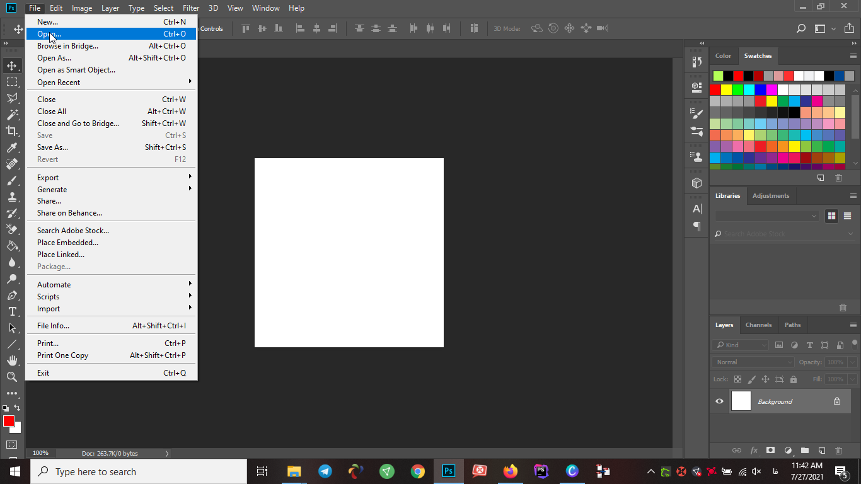Viewport: 861px width, 484px height.
Task: Create a new layer in Layers panel
Action: coord(822,451)
